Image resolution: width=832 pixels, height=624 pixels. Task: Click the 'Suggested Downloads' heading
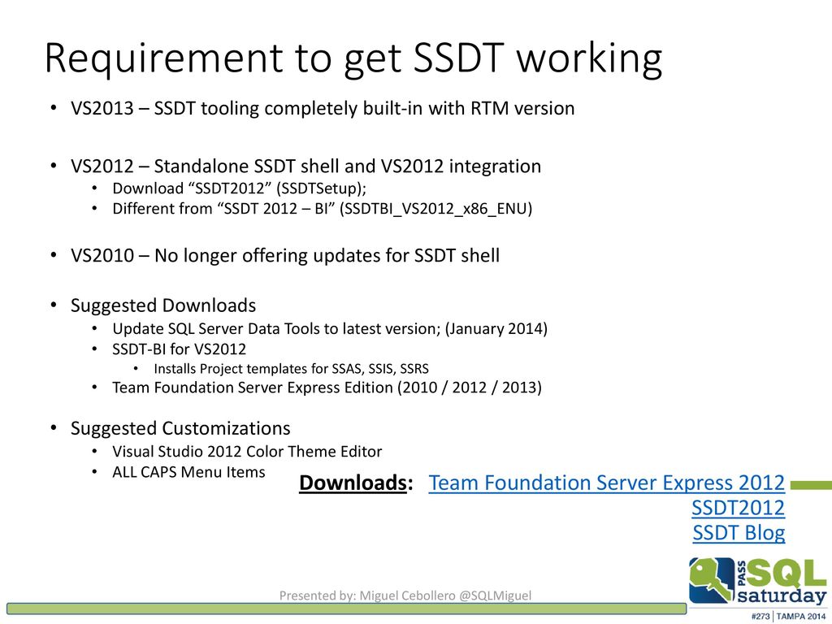pos(163,305)
